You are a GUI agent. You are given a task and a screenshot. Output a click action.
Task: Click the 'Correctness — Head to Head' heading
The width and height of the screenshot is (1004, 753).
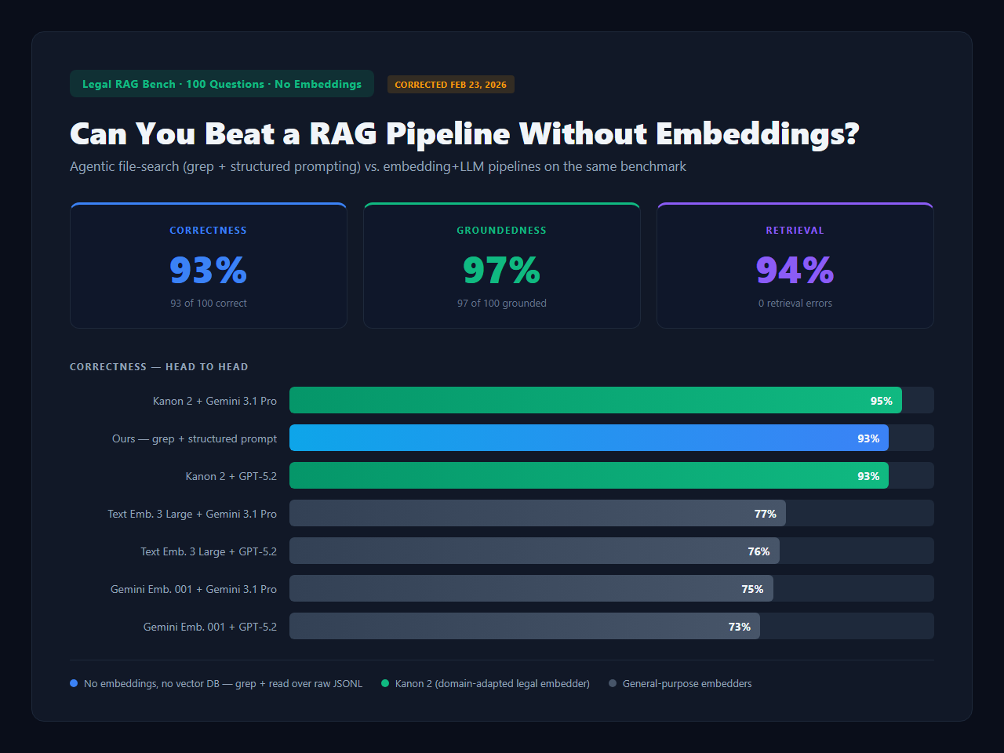159,367
